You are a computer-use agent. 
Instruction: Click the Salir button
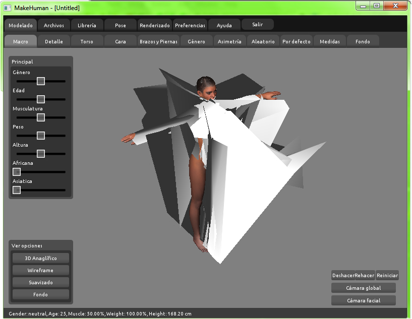tap(258, 24)
